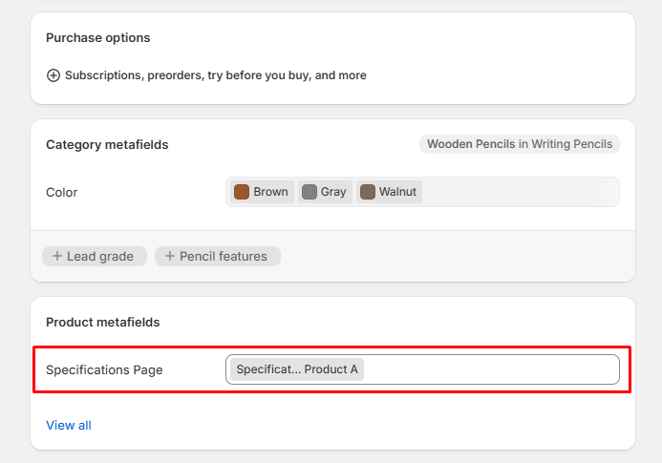Viewport: 662px width, 463px height.
Task: Click the Brown color swatch square
Action: pos(242,192)
